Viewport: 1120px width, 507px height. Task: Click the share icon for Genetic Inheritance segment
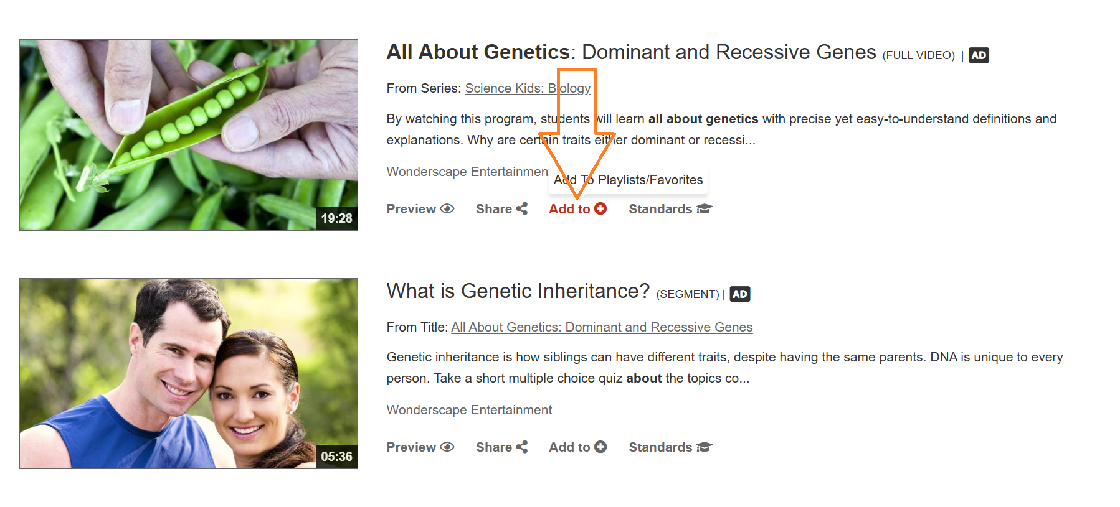pyautogui.click(x=521, y=447)
